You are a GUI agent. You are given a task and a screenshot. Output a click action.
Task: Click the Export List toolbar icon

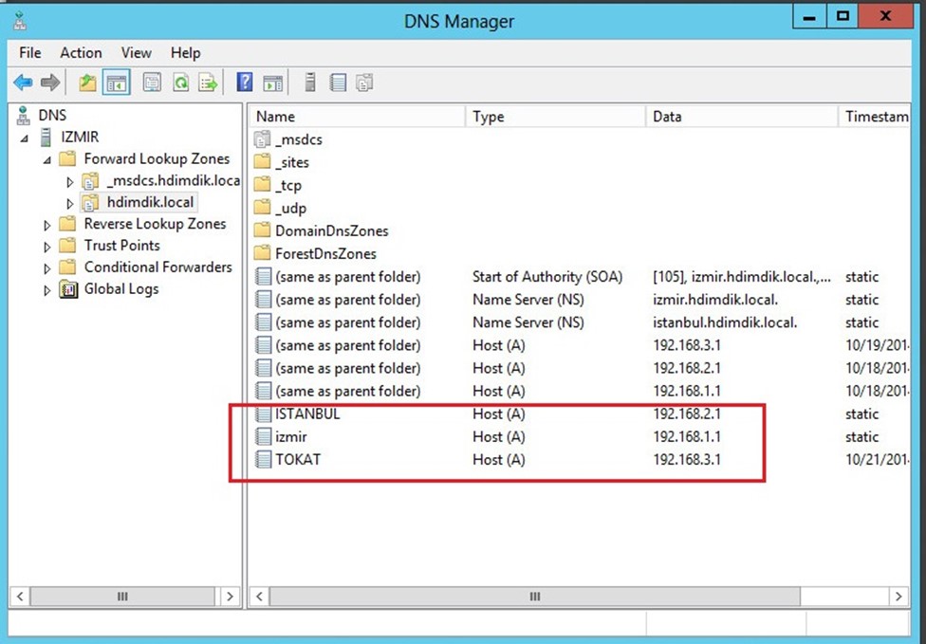point(208,83)
